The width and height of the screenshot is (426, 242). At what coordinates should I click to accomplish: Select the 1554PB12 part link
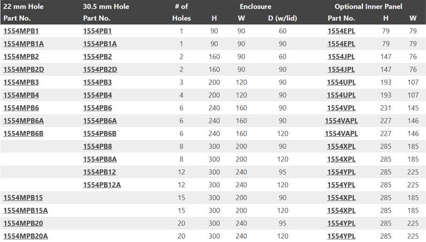pyautogui.click(x=100, y=172)
